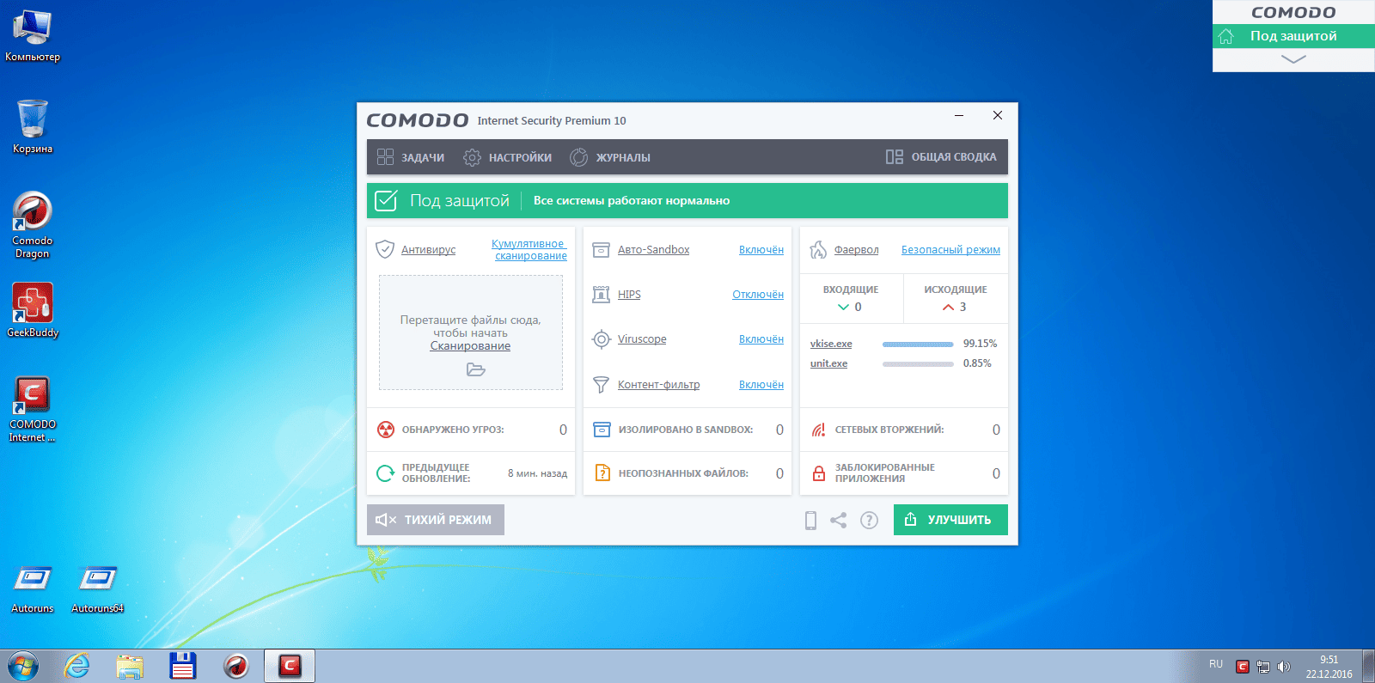Click the Антивирус shield icon
This screenshot has height=683, width=1375.
tap(385, 250)
